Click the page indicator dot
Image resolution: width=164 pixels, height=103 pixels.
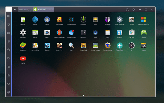point(83,95)
